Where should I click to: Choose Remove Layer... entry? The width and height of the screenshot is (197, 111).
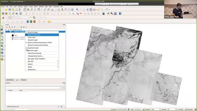tap(42, 51)
